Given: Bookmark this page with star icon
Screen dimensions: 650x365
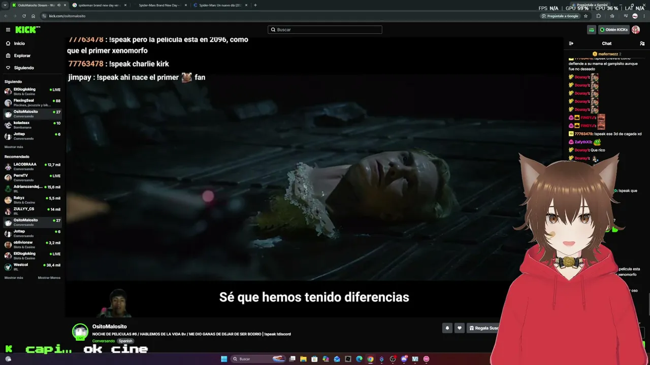Looking at the screenshot, I should (x=586, y=16).
